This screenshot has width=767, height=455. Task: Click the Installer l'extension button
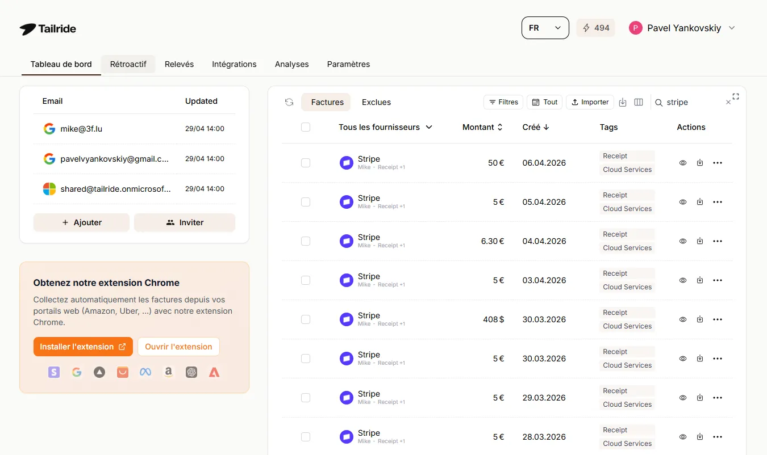(83, 347)
